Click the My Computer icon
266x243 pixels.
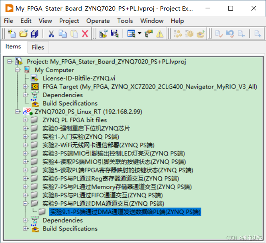tap(27, 70)
